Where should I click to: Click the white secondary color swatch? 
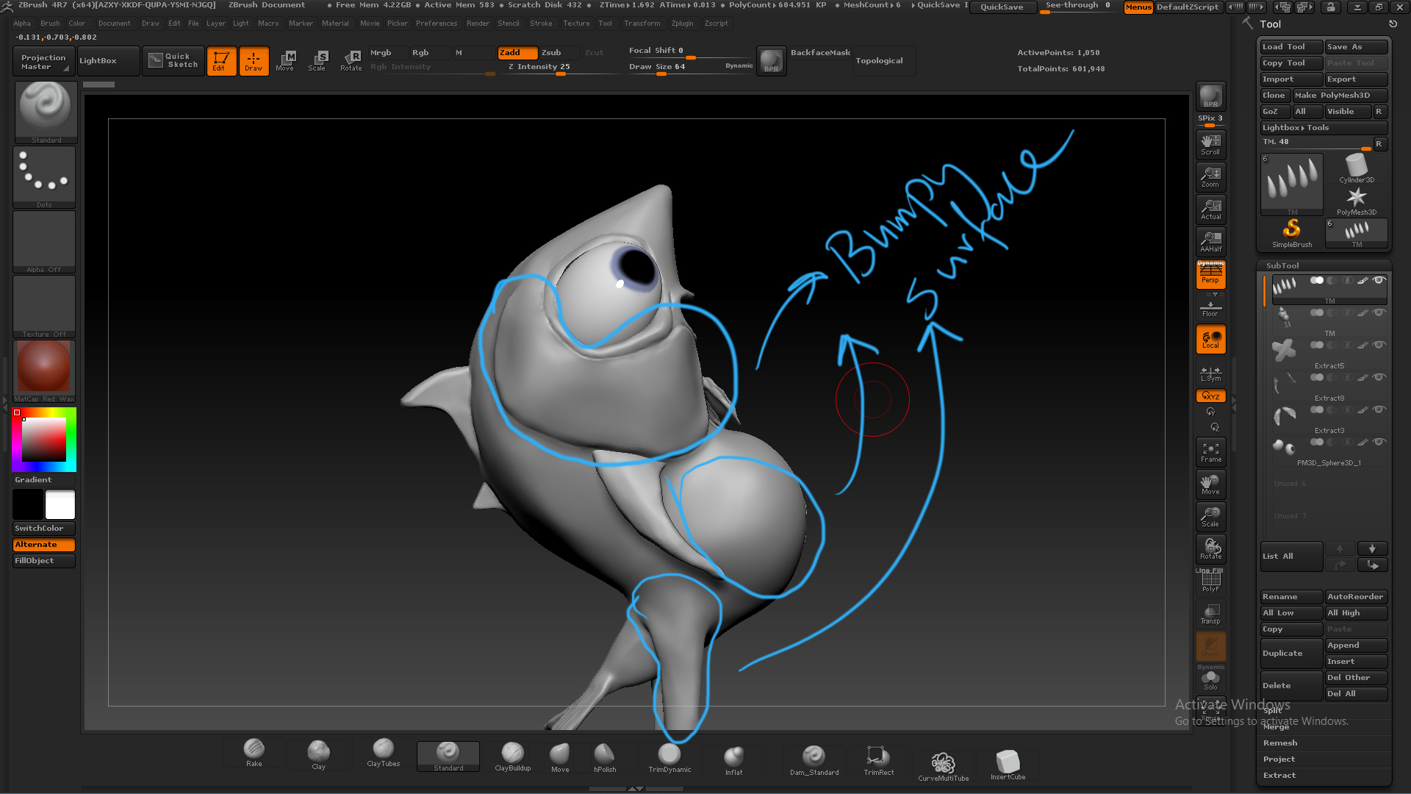(60, 505)
